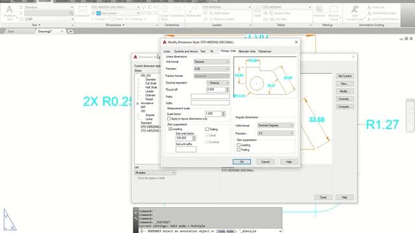
Task: Click the Remove Leader tool
Action: click(222, 19)
